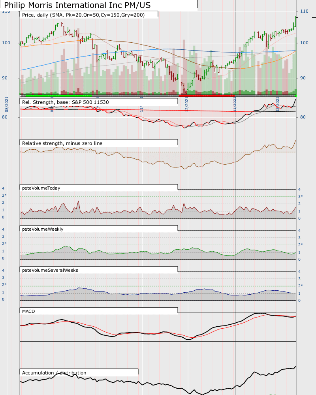Click the 3* level on right peteVolumeToday axis

point(300,196)
